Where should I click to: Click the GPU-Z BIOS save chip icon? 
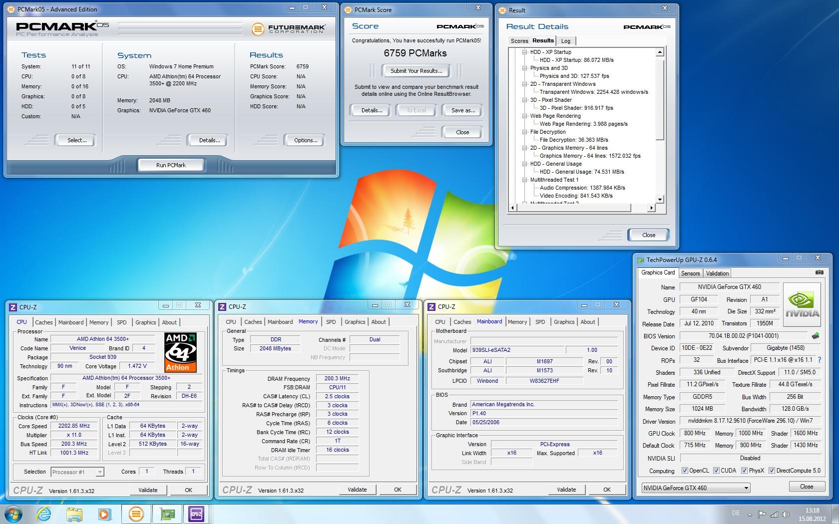pyautogui.click(x=816, y=336)
